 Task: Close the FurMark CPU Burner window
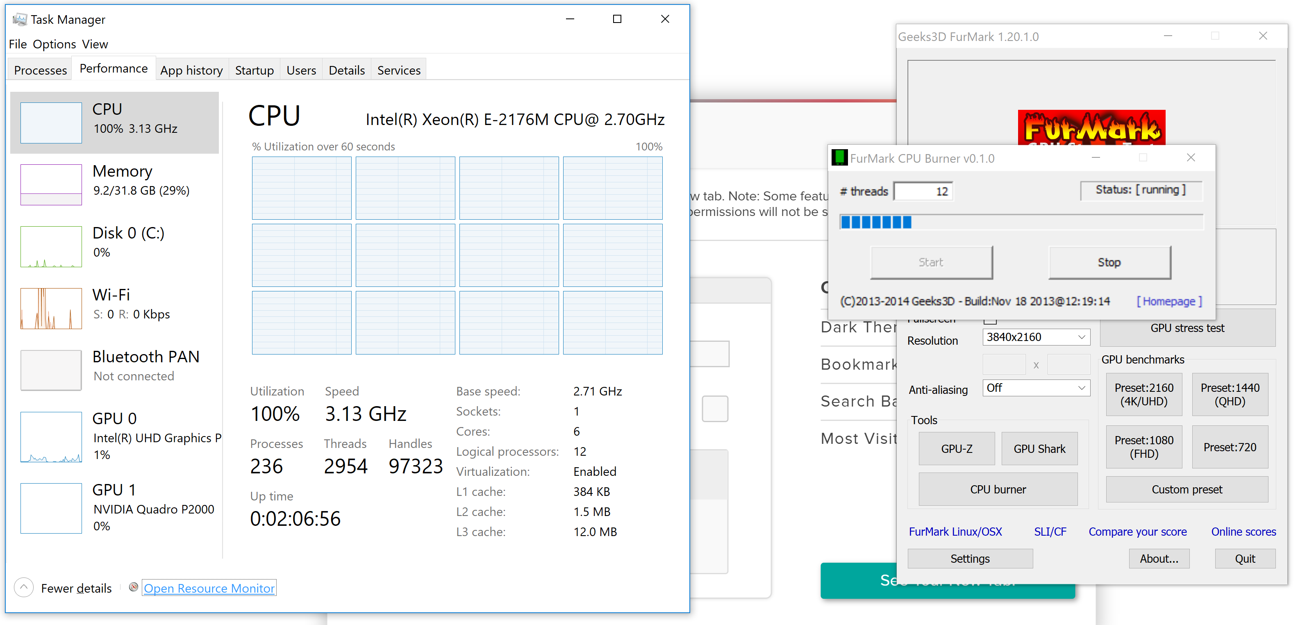[1191, 158]
